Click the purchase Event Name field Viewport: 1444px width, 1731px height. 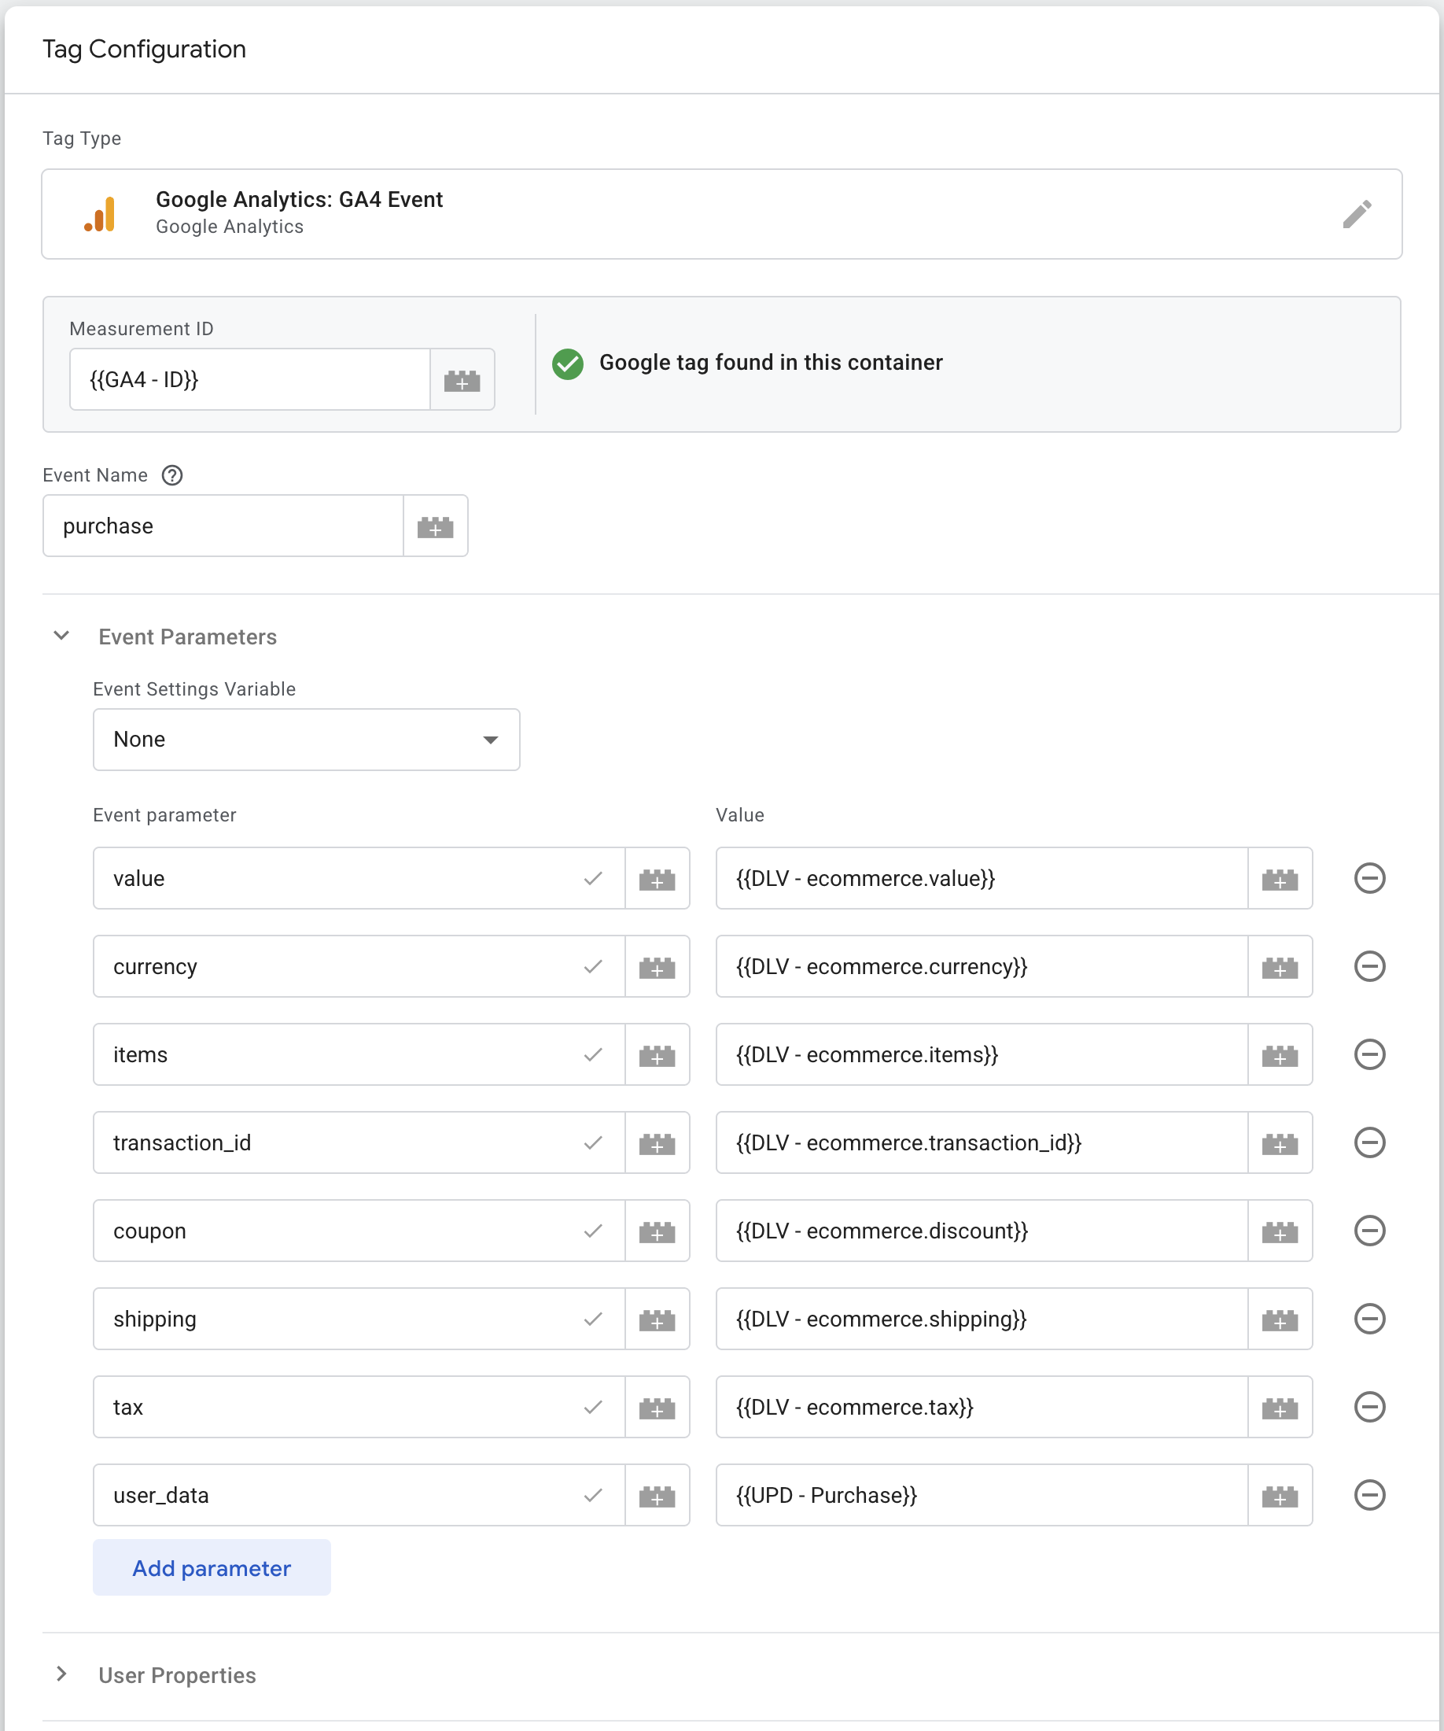click(223, 526)
